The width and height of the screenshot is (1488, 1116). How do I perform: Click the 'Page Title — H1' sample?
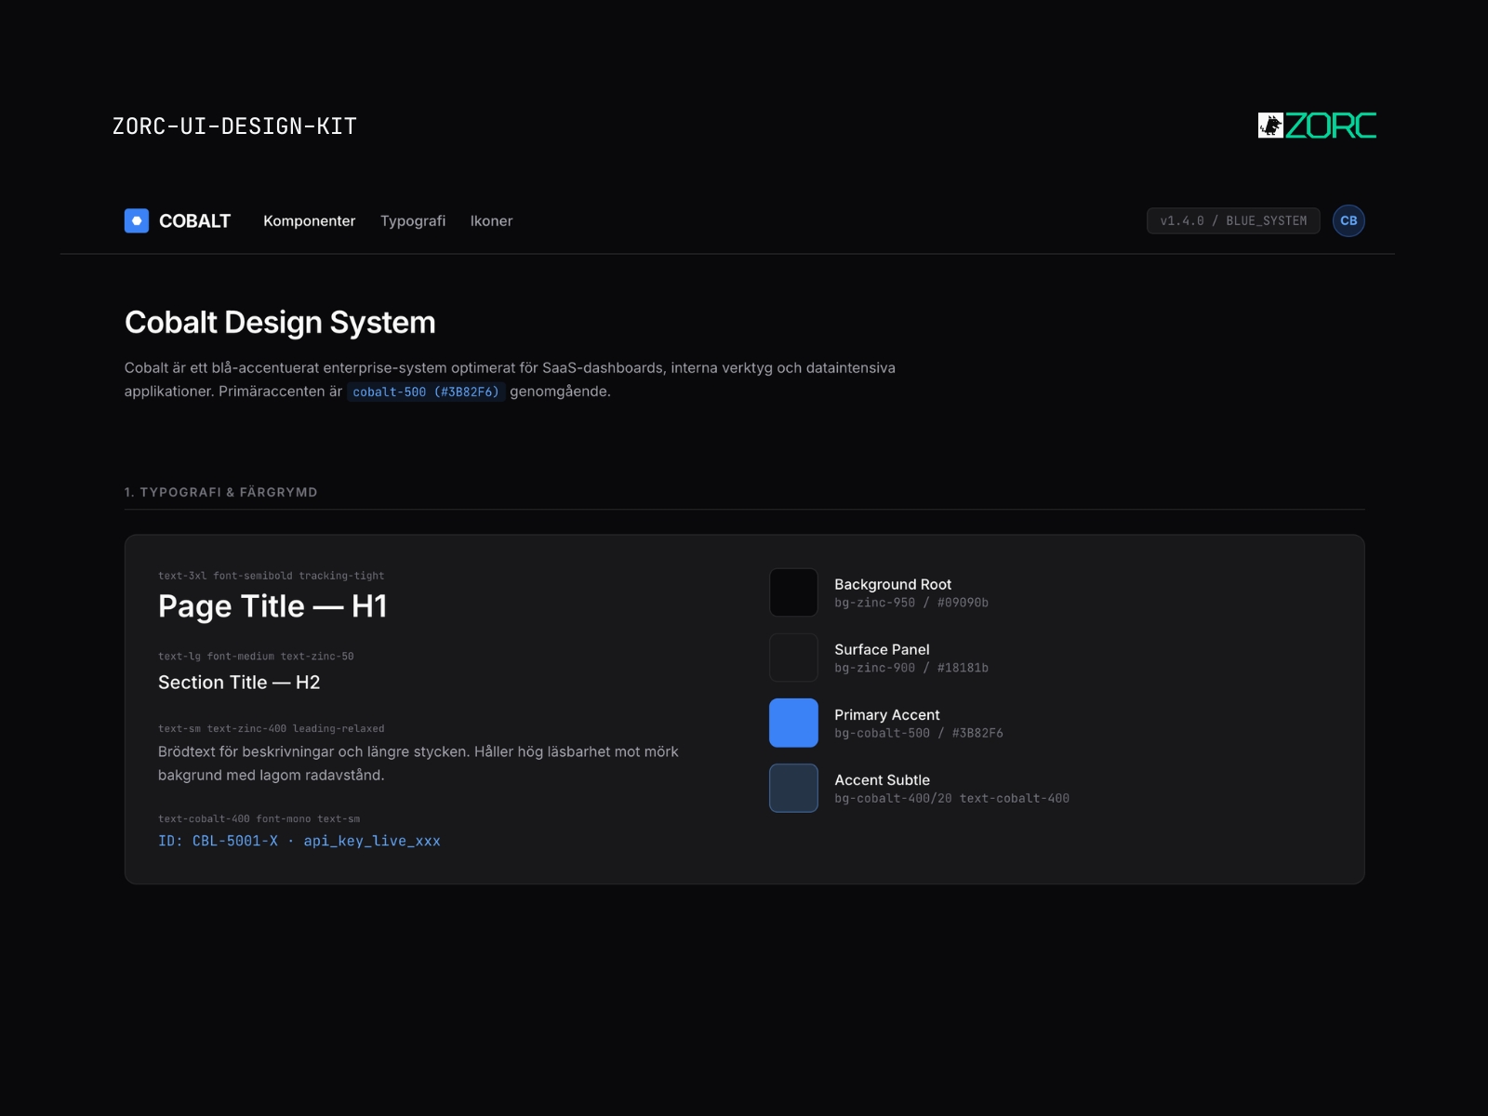(272, 606)
